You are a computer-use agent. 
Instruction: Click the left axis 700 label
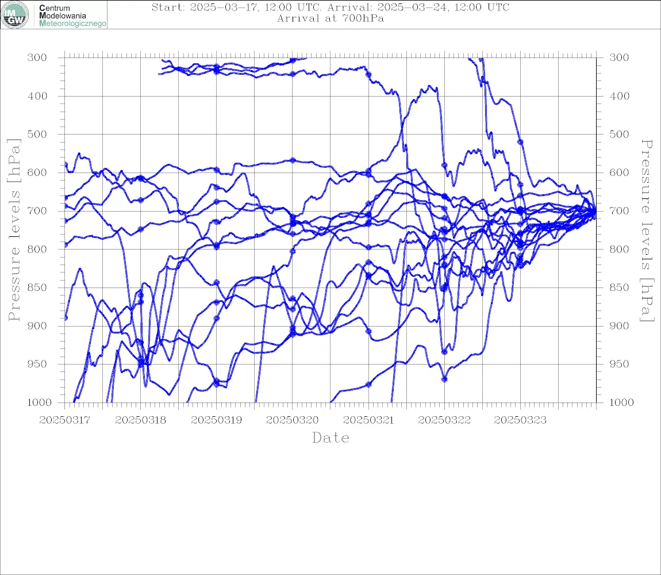click(x=37, y=210)
